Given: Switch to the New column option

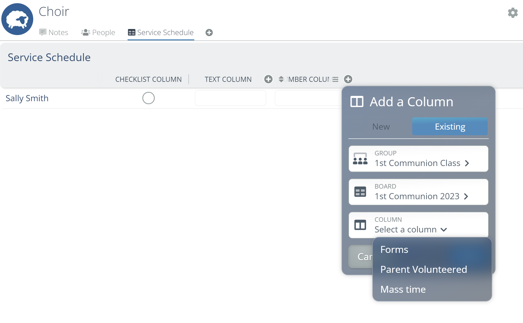Looking at the screenshot, I should tap(381, 126).
